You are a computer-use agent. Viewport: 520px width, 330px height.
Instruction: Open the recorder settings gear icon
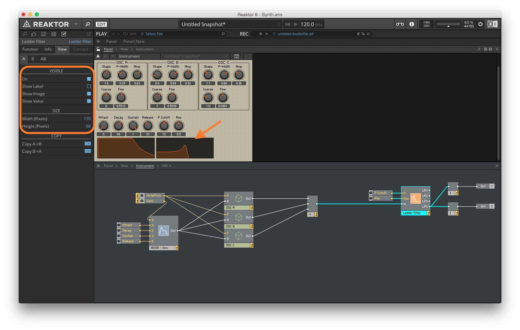point(368,34)
